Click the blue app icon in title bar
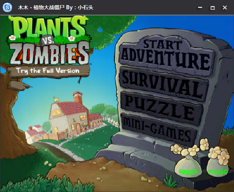Screen dimensions: 234x192 point(7,7)
